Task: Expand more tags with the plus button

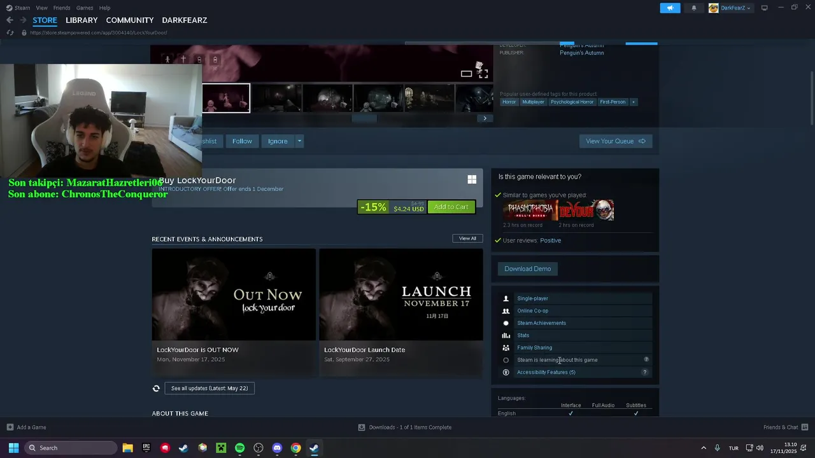Action: 633,102
